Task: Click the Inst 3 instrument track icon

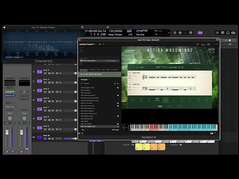Action: coord(40,72)
